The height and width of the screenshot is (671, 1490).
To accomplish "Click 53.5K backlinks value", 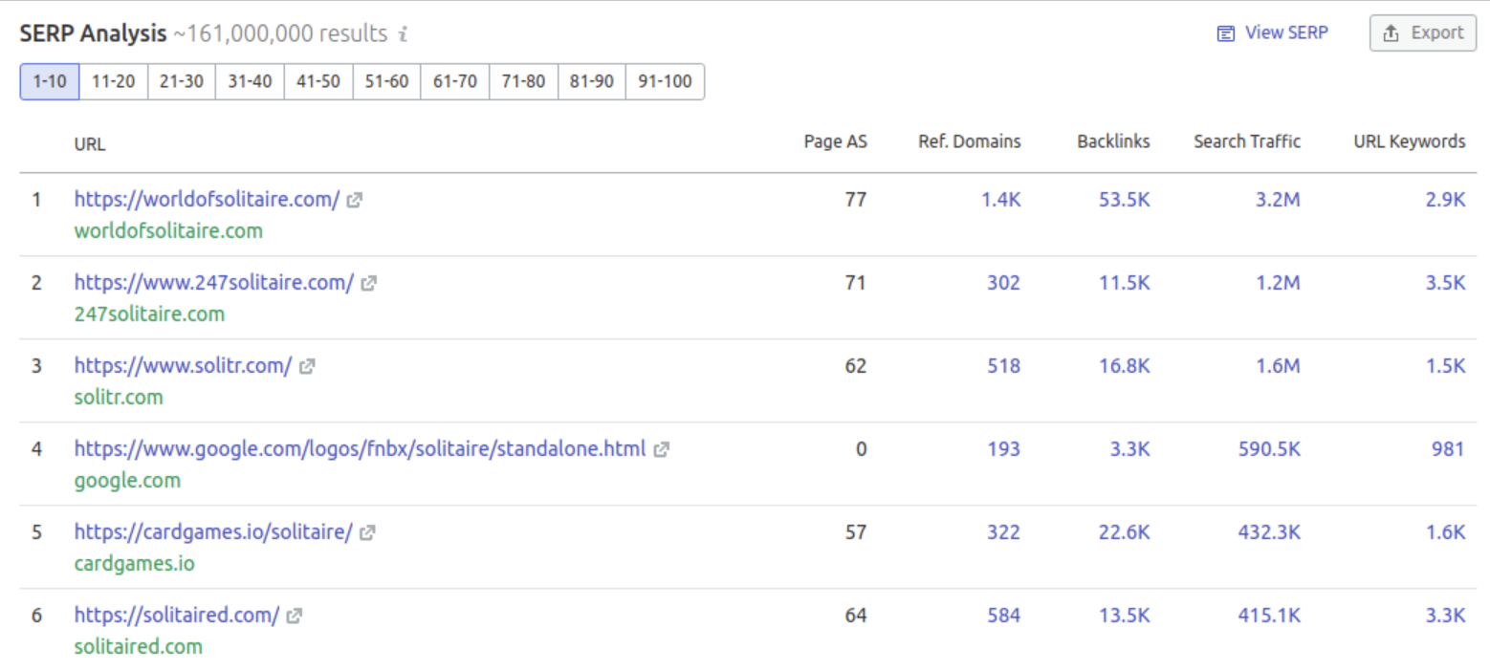I will [x=1125, y=200].
